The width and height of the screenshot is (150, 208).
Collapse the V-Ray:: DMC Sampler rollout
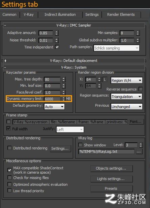(x=74, y=25)
